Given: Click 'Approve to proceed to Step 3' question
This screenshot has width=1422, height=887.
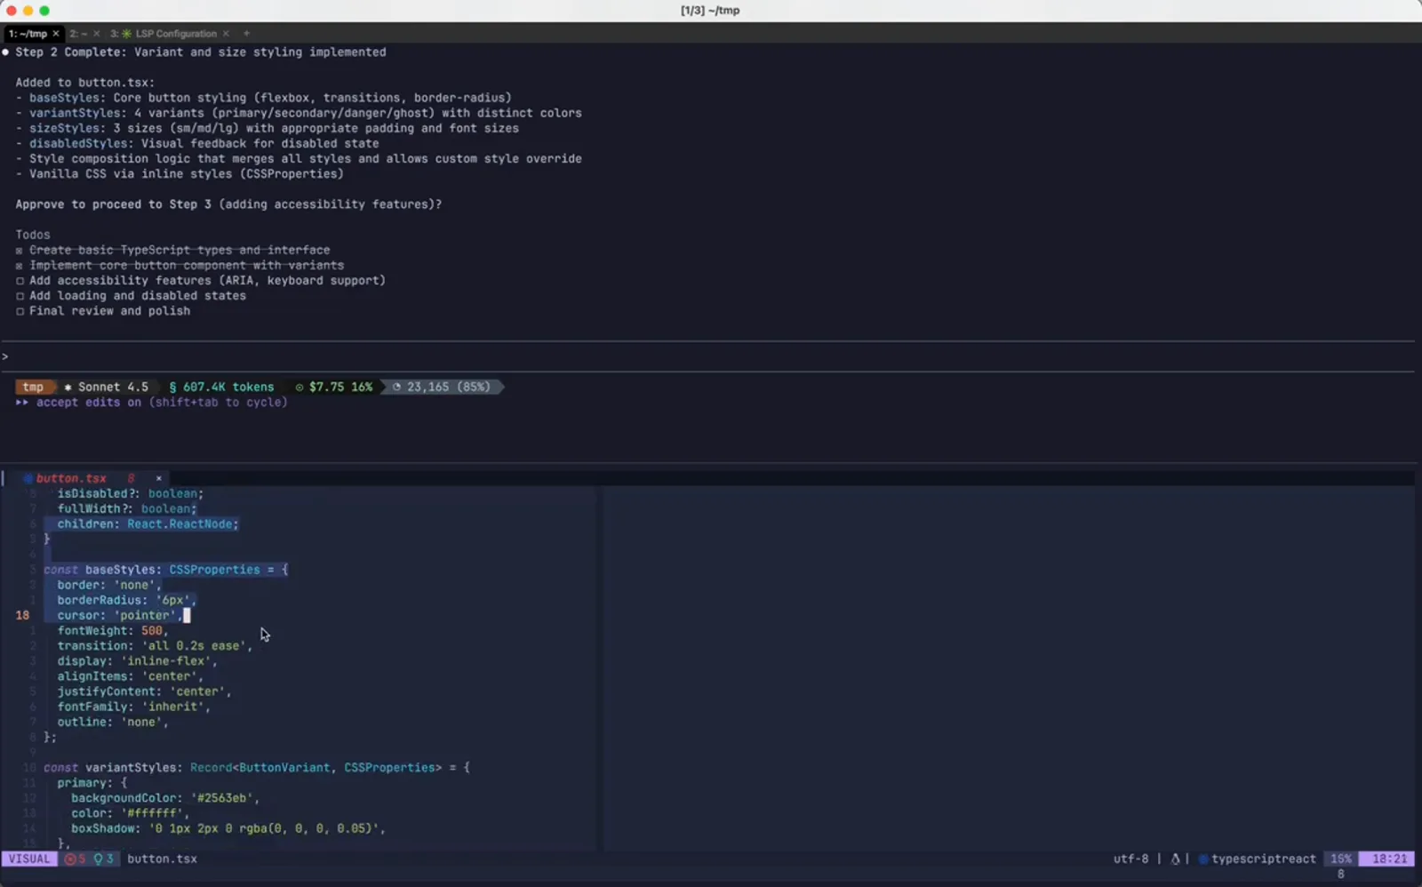Looking at the screenshot, I should tap(228, 204).
